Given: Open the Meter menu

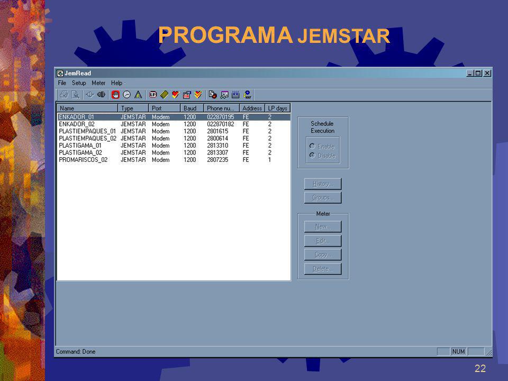Looking at the screenshot, I should pyautogui.click(x=98, y=83).
